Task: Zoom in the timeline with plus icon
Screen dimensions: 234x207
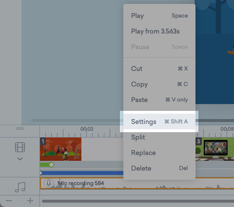Action: point(30,201)
